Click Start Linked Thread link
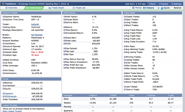 12,111
